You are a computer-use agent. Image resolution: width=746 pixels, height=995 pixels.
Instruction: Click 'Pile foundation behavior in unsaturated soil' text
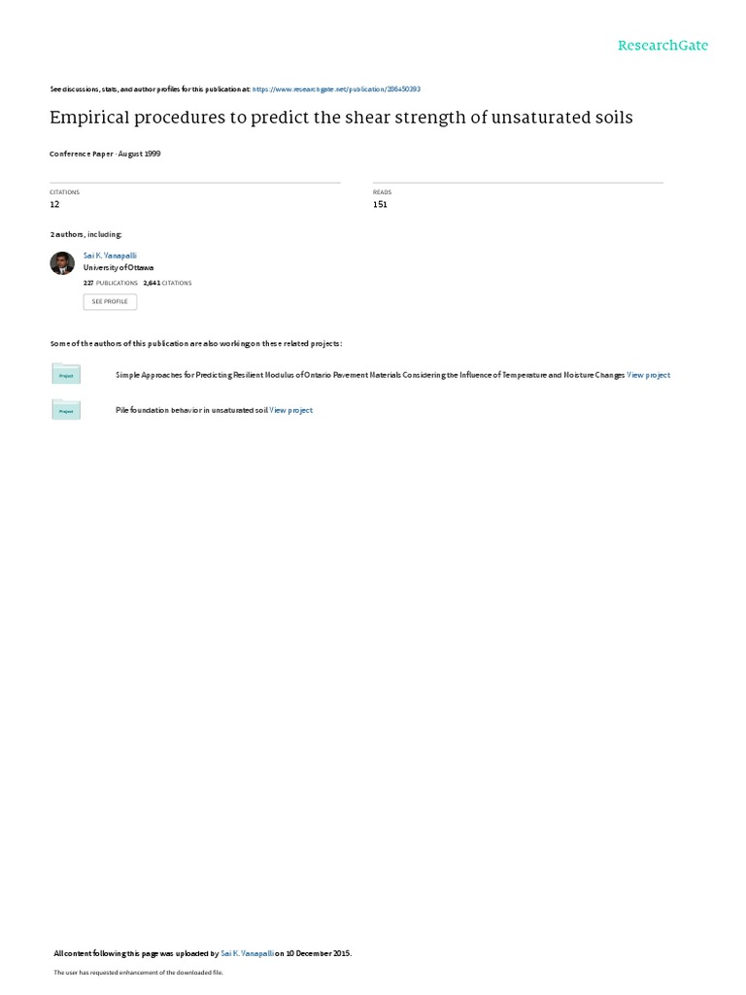(x=191, y=410)
